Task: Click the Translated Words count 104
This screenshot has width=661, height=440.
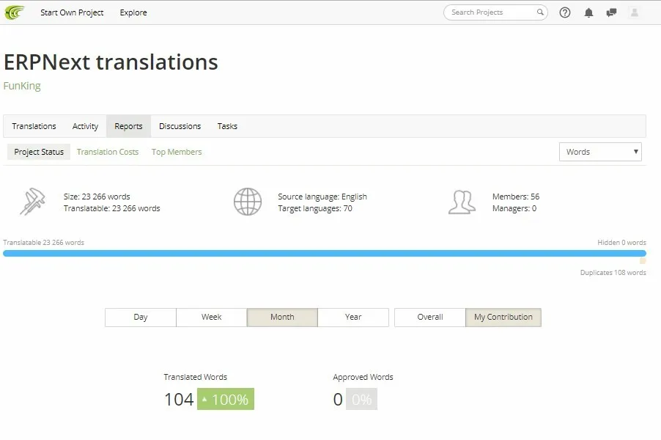Action: [x=179, y=400]
